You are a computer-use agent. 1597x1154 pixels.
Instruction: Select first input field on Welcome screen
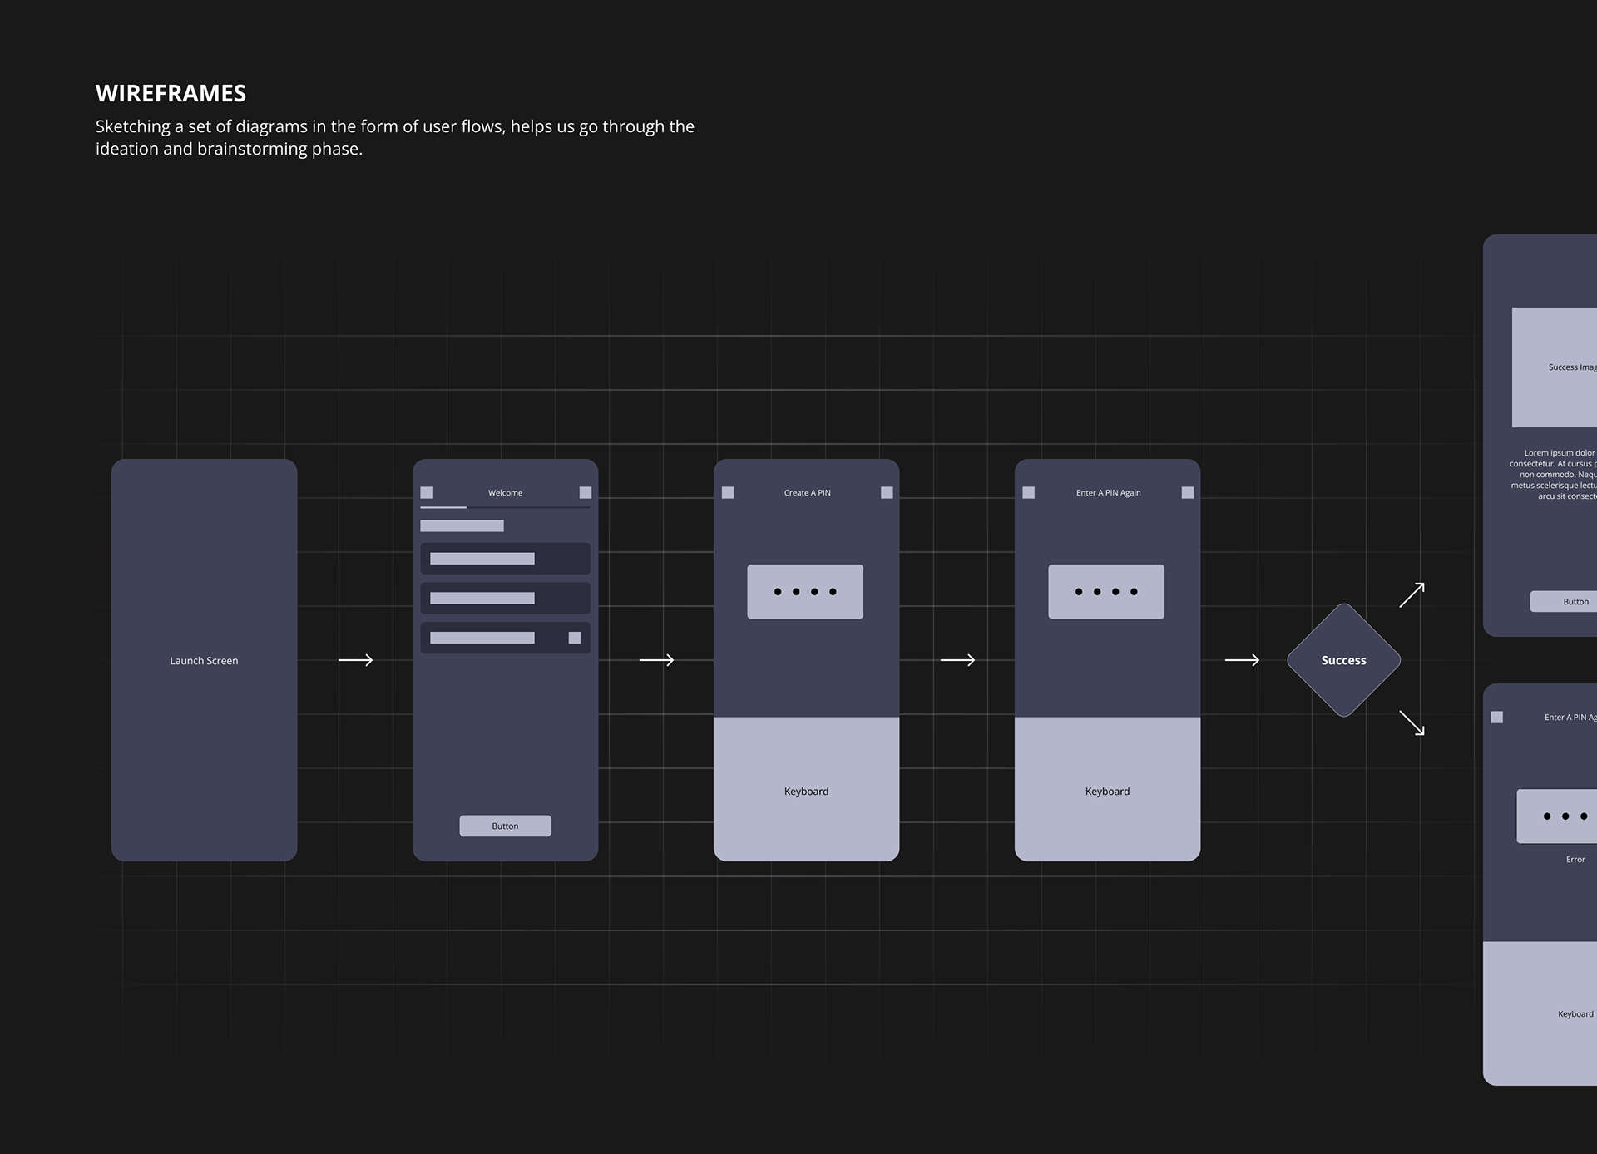tap(505, 559)
